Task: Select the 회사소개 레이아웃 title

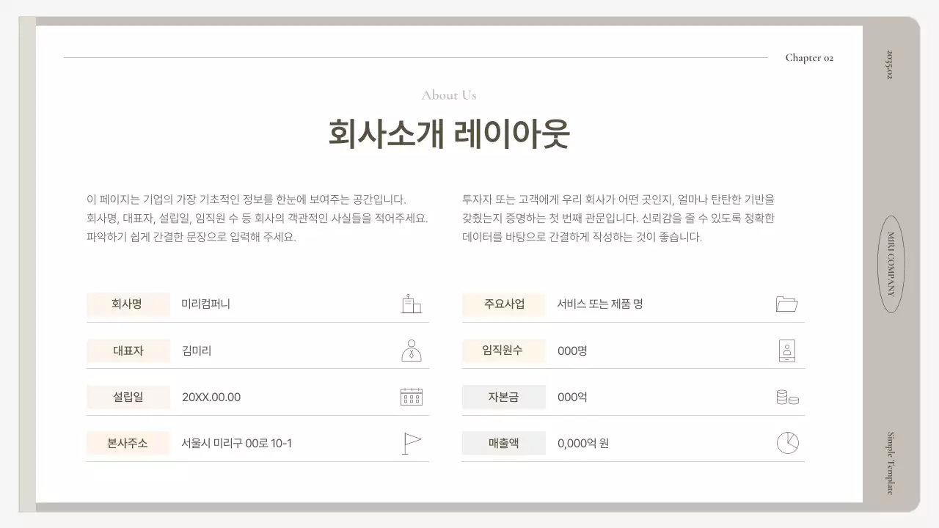Action: (x=449, y=133)
